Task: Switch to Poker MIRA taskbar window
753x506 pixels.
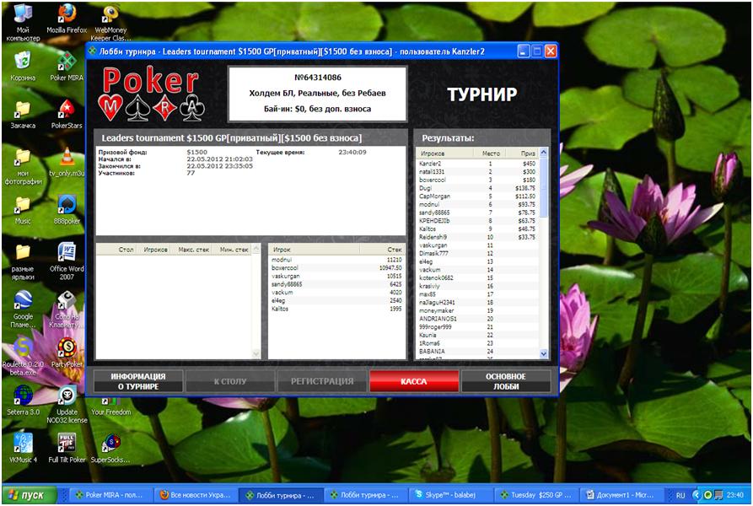Action: [x=110, y=496]
